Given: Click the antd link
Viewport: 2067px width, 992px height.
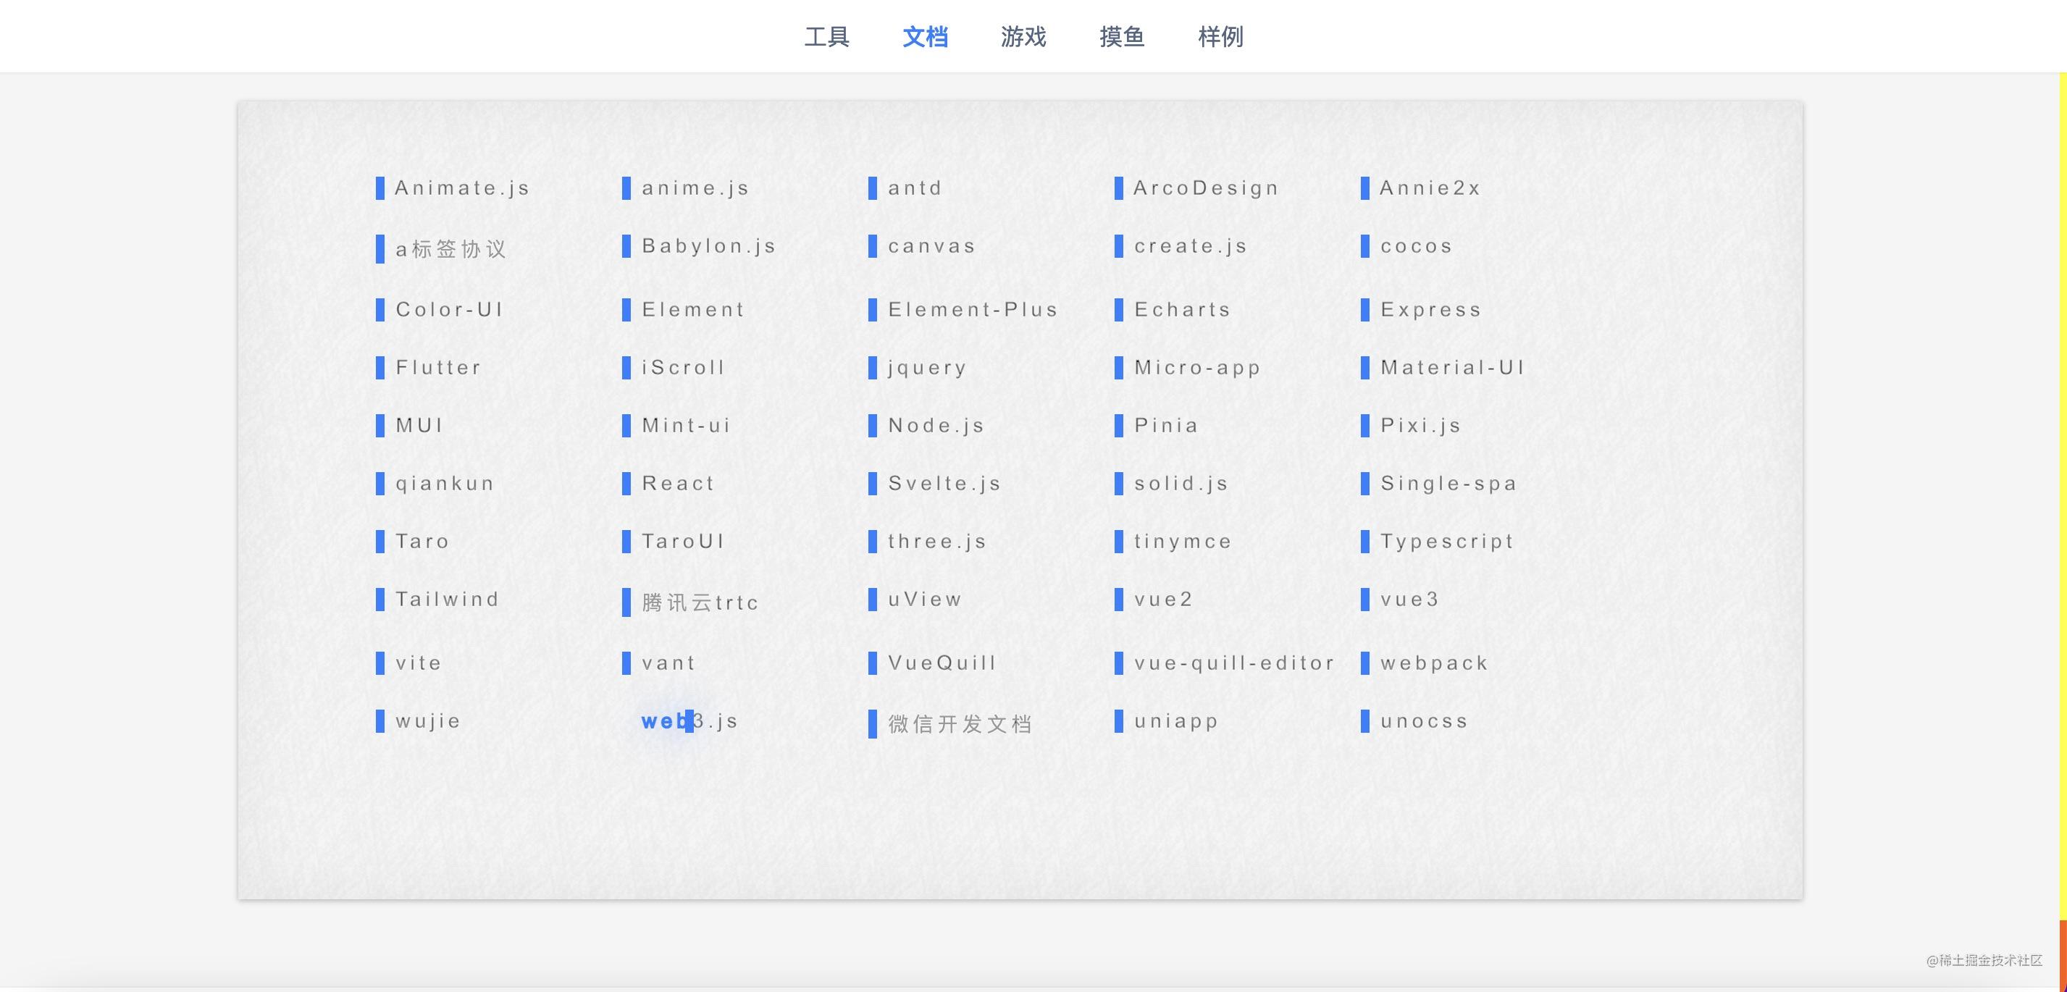Looking at the screenshot, I should click(x=915, y=188).
